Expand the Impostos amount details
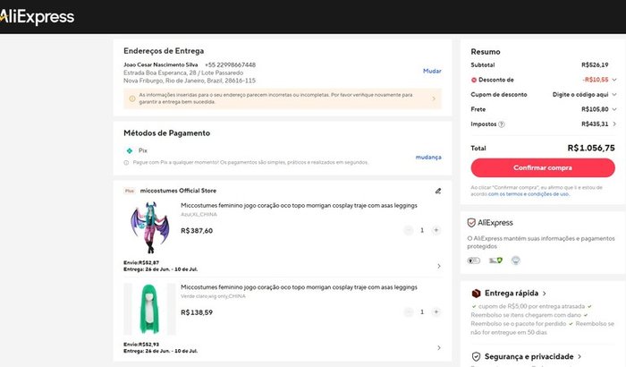Image resolution: width=626 pixels, height=367 pixels. (x=612, y=124)
